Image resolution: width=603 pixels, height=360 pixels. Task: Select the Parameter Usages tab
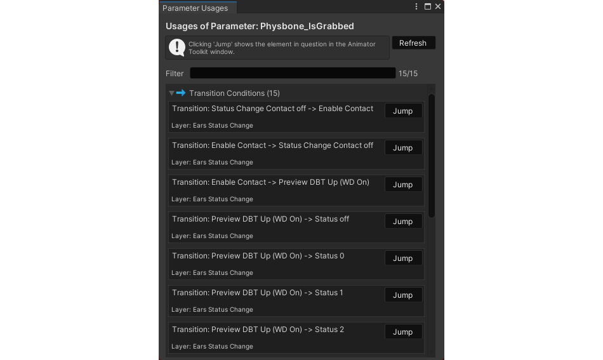point(195,8)
